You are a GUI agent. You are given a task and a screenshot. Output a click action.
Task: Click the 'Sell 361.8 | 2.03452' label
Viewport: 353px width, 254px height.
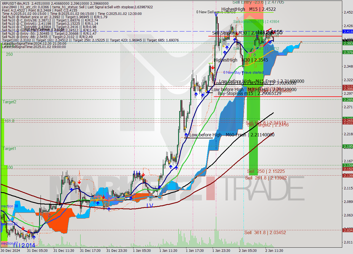[265, 232]
